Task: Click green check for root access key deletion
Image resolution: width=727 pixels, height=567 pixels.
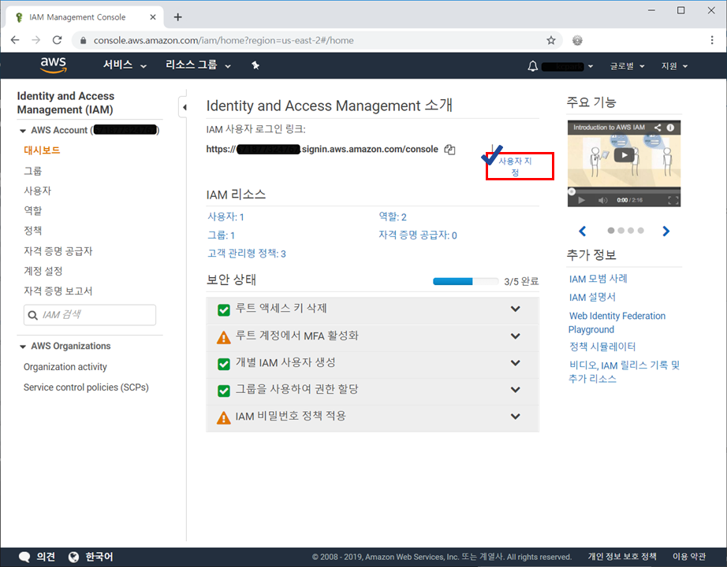Action: 223,310
